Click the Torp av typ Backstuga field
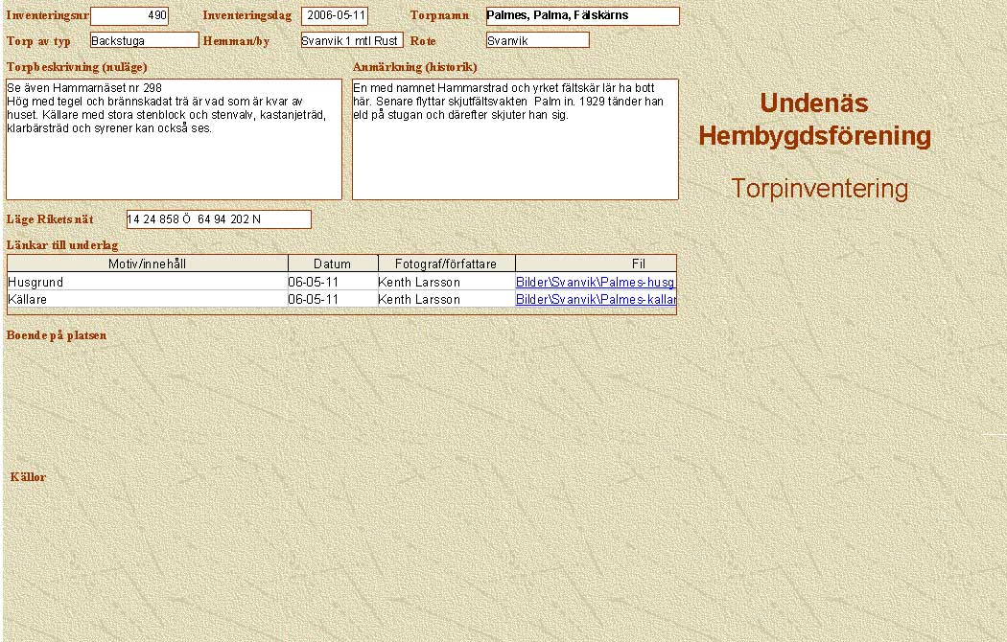The image size is (1007, 642). click(144, 40)
